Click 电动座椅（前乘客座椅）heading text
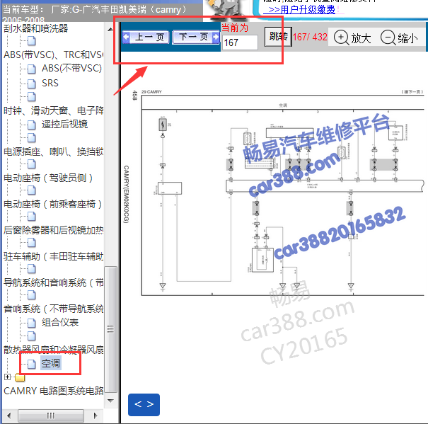The width and height of the screenshot is (428, 424). (x=53, y=204)
